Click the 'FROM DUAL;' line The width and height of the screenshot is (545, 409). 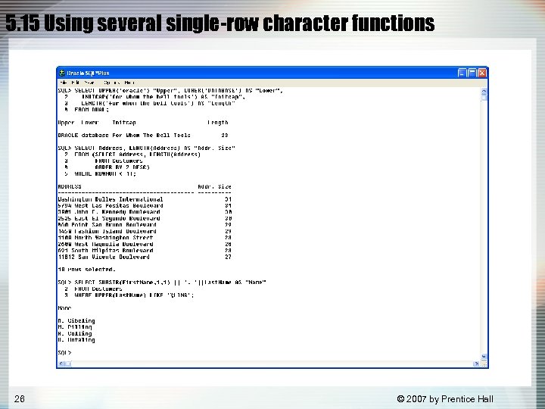[92, 110]
